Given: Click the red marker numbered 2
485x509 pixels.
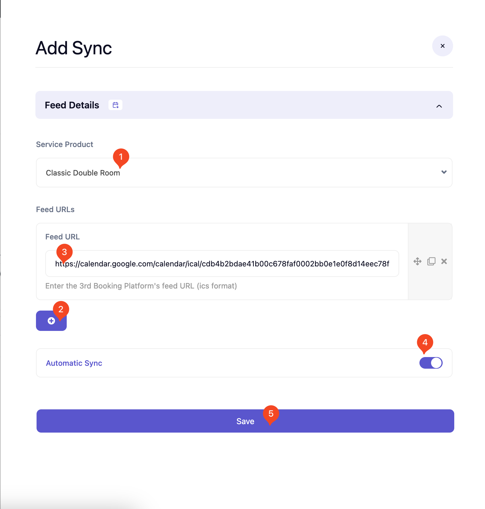Looking at the screenshot, I should [61, 309].
